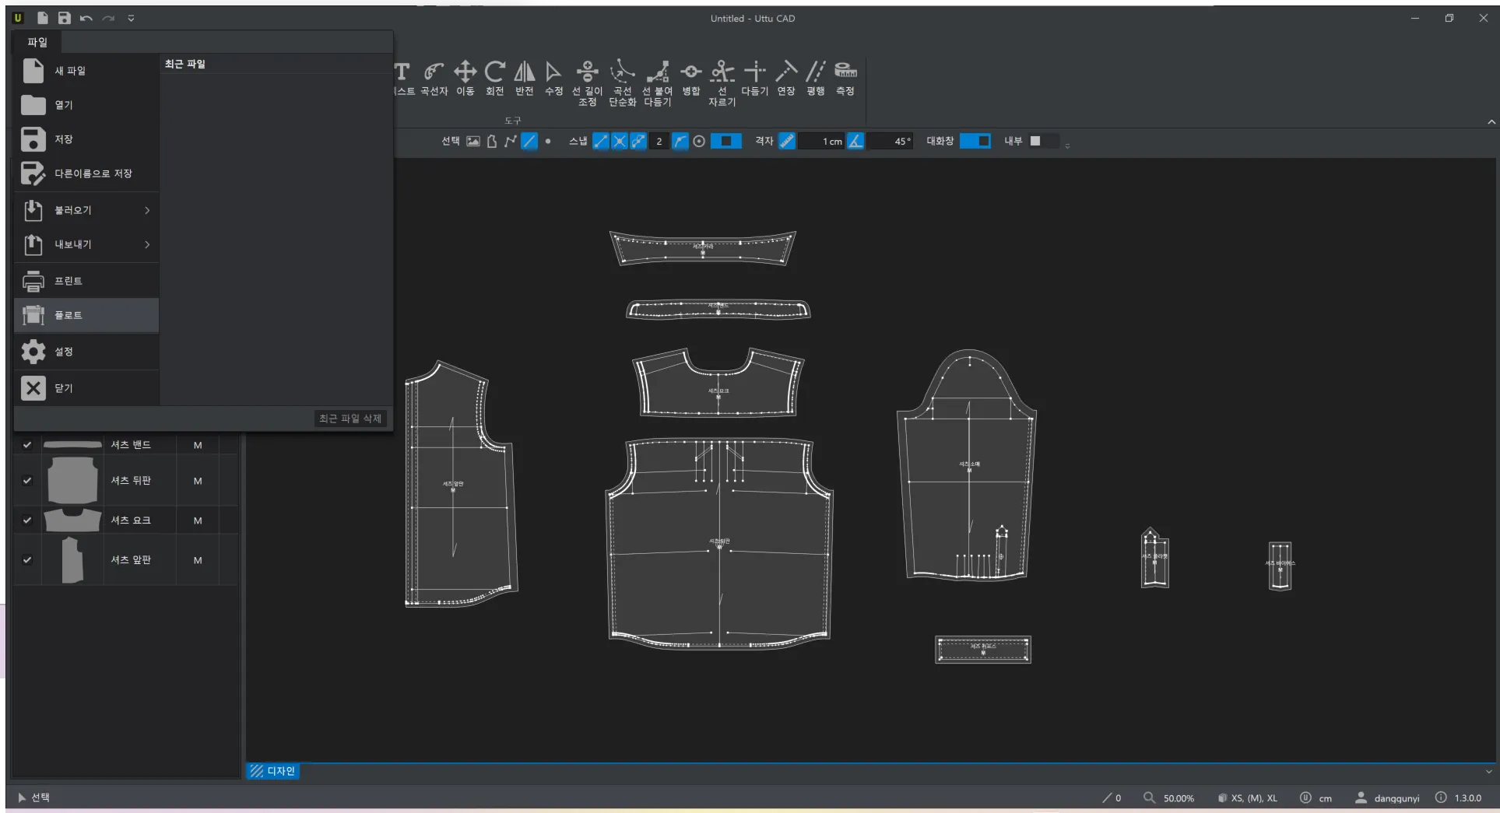This screenshot has height=813, width=1500.
Task: Click the 격자 1 cm size field
Action: pyautogui.click(x=824, y=142)
